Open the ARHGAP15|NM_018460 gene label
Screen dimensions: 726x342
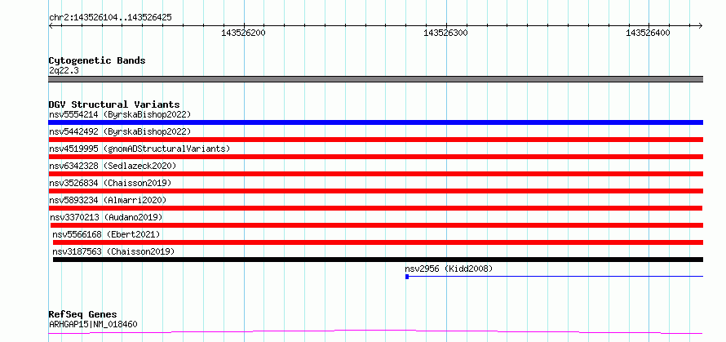click(93, 324)
